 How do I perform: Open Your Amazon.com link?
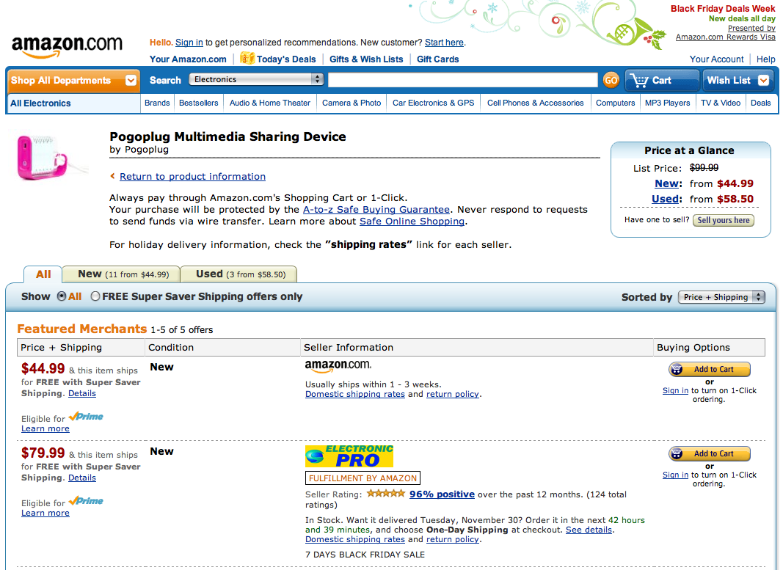(x=188, y=59)
